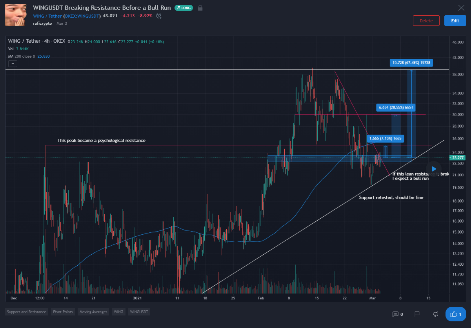Screen dimensions: 471x328
Task: Click the add alert clock icon
Action: [159, 16]
